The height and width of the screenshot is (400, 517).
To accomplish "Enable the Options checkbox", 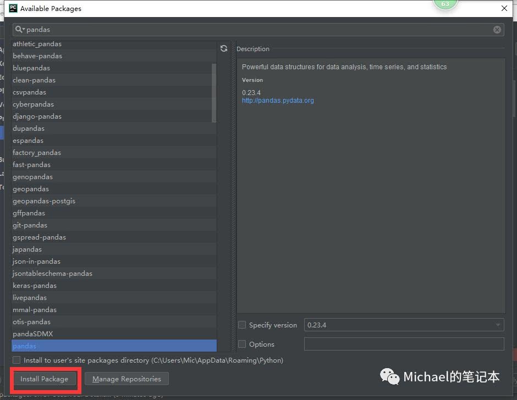I will (x=242, y=344).
